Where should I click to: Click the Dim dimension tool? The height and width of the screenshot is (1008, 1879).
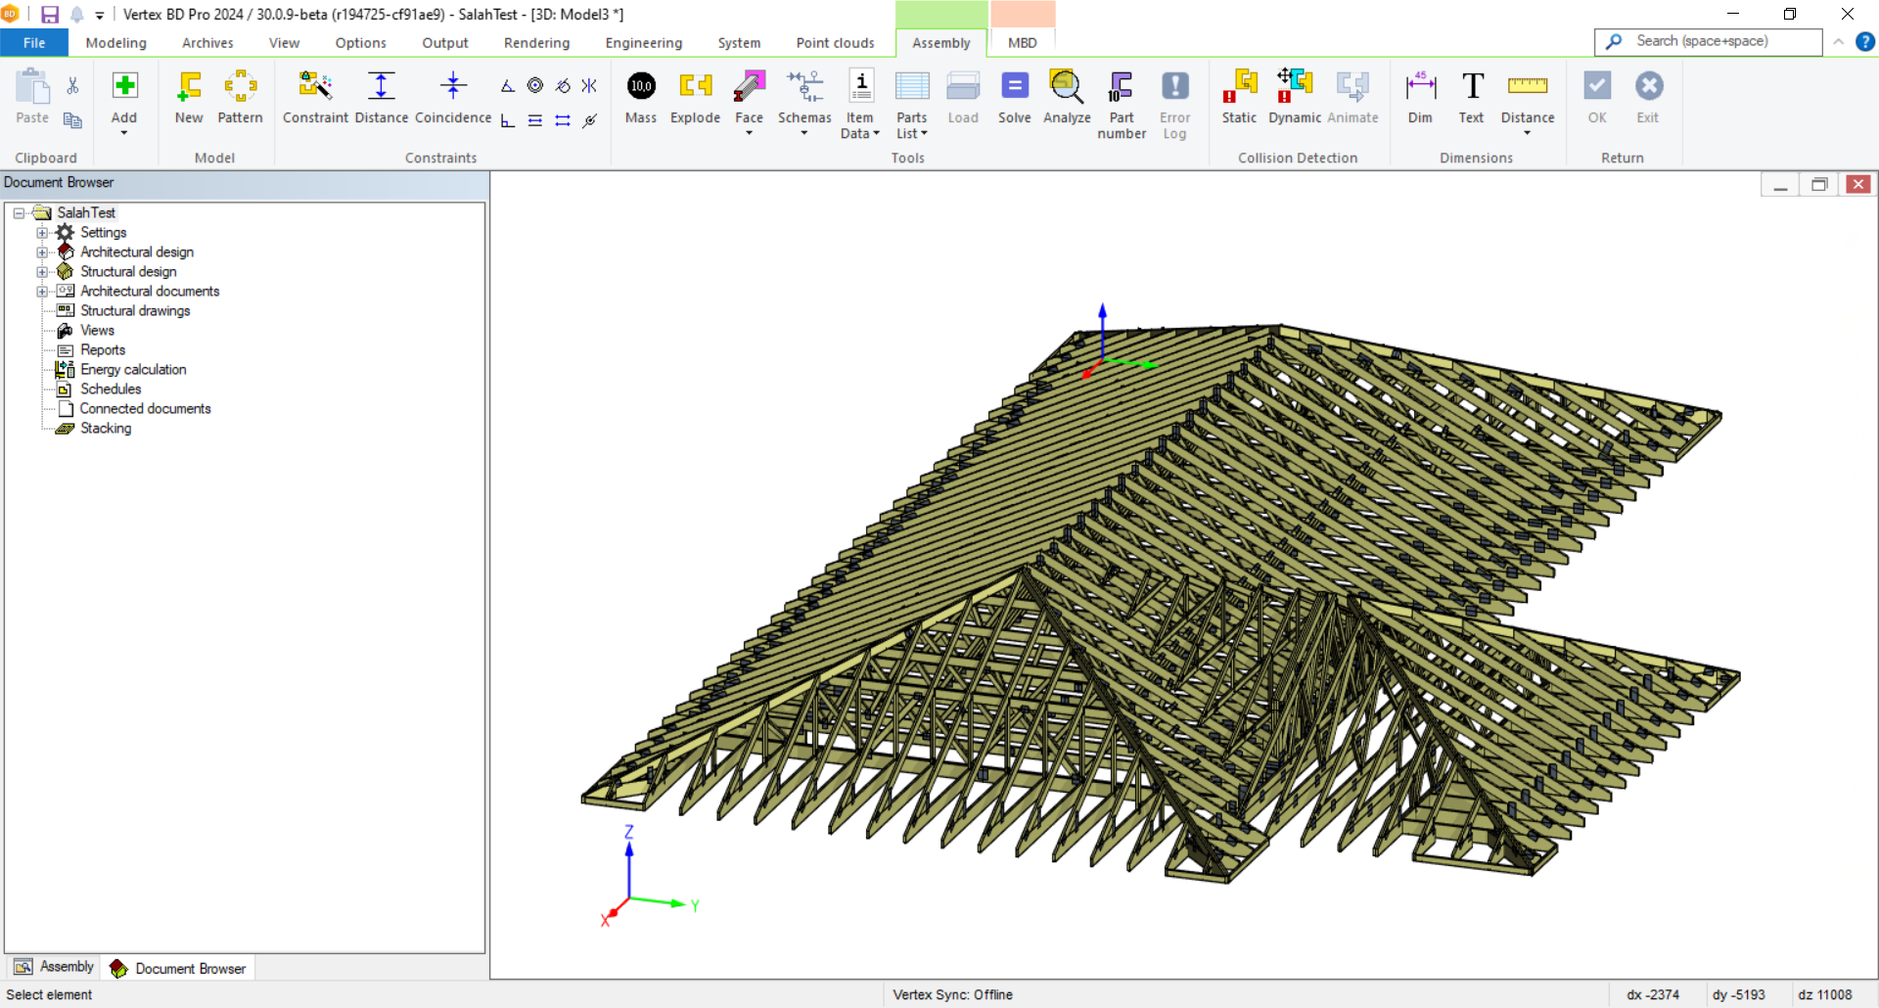[1419, 87]
